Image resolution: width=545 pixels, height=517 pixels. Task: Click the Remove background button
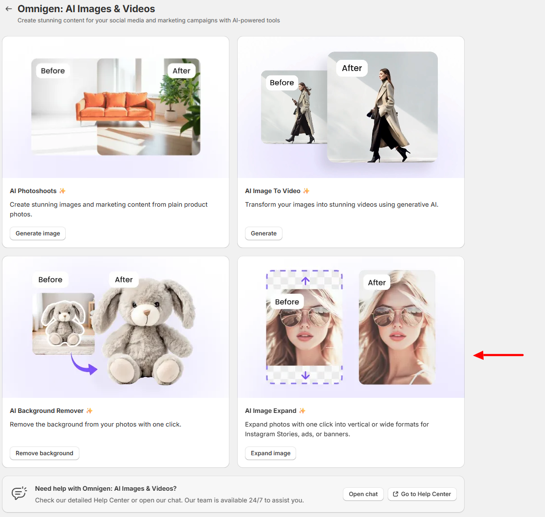point(44,453)
